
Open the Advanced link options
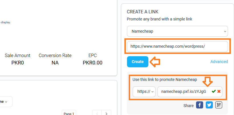[x=219, y=62]
